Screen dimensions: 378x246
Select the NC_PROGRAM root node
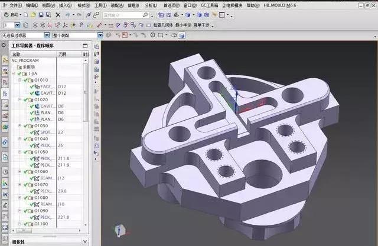click(25, 61)
